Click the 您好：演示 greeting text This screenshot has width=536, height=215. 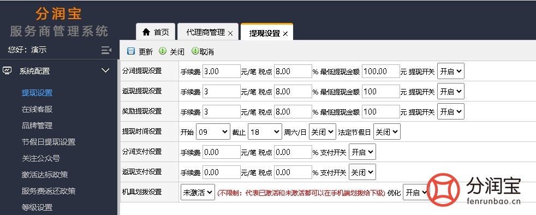pos(27,50)
